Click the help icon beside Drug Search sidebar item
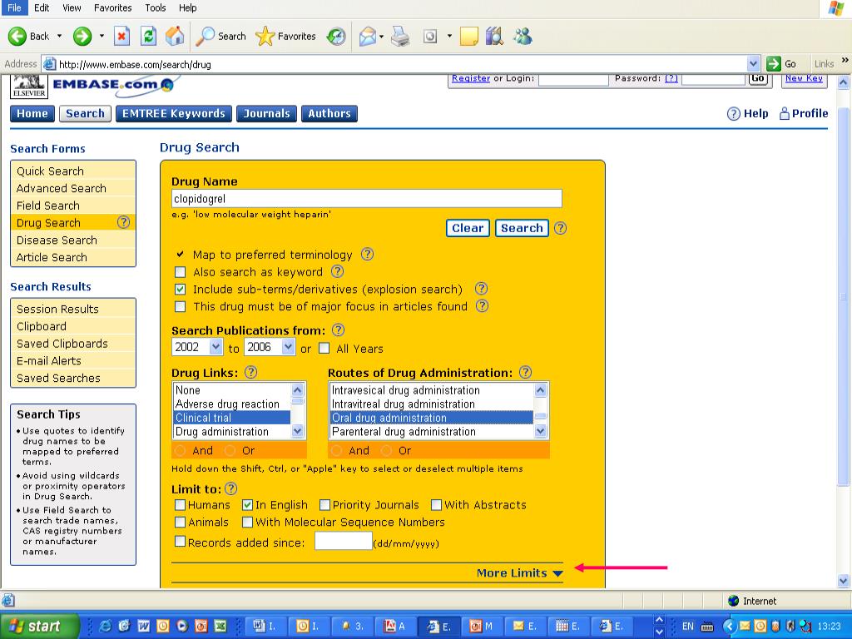852x639 pixels. [124, 222]
